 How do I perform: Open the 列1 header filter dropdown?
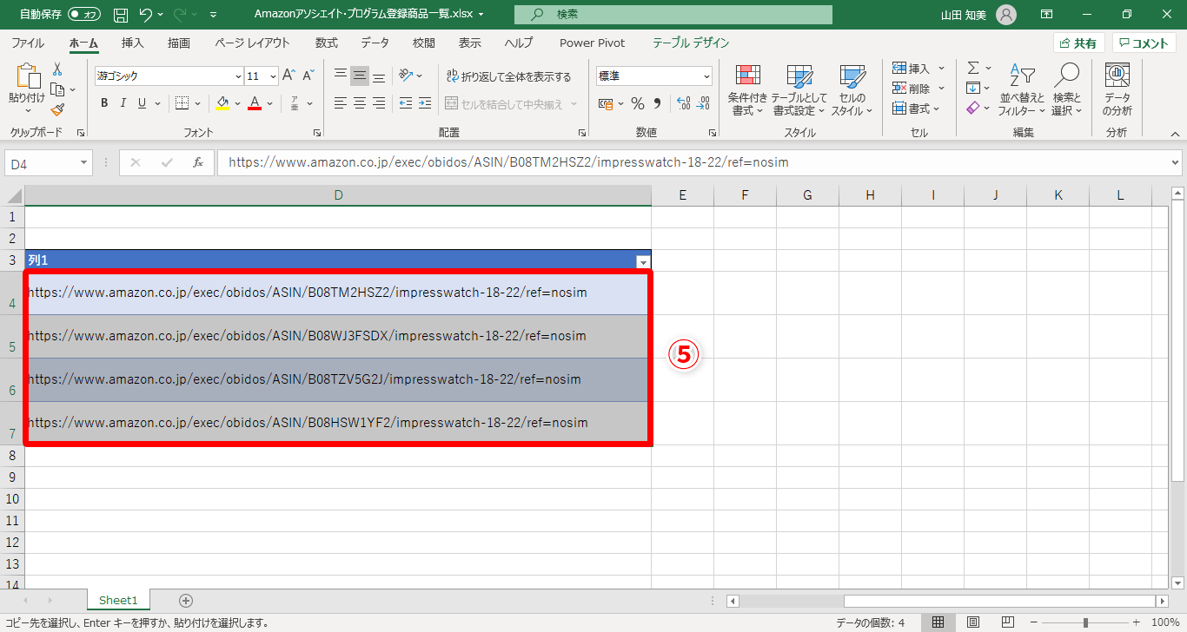coord(643,261)
